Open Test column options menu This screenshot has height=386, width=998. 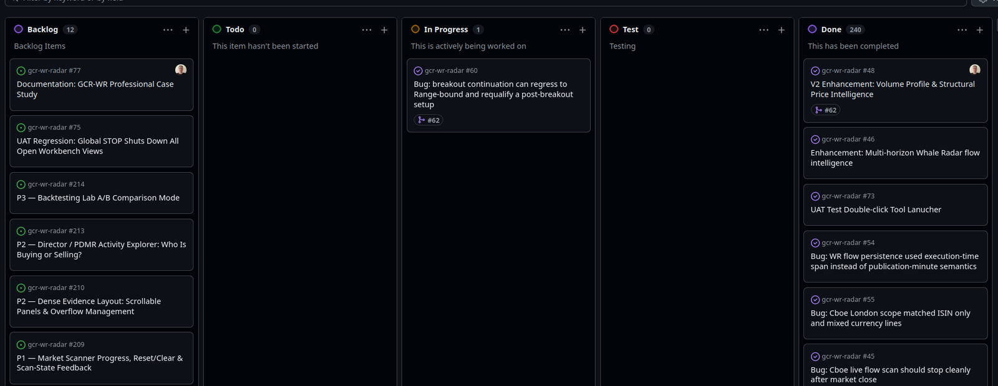pos(763,30)
